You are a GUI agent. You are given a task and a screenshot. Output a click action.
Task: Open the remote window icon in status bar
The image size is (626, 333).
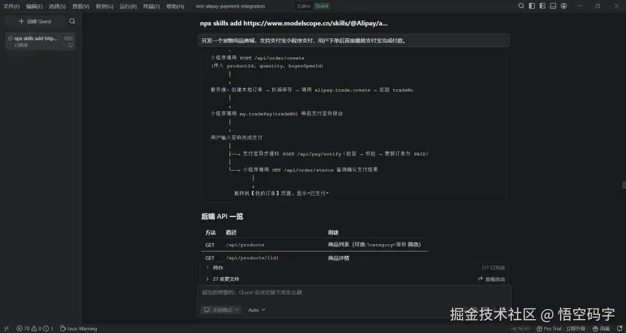tap(6, 328)
